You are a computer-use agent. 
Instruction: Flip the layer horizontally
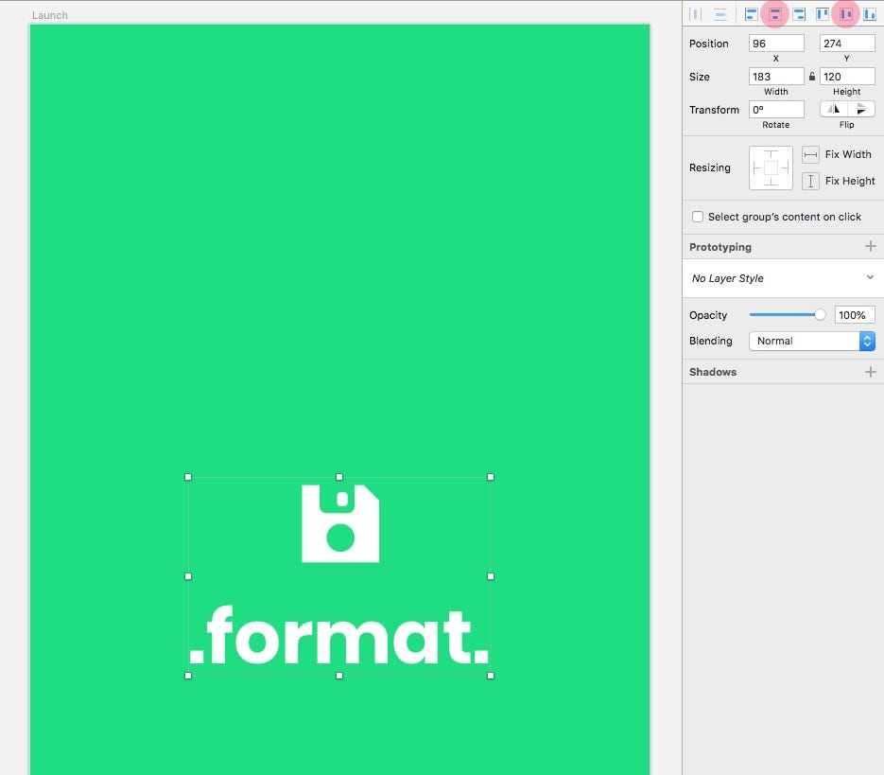click(833, 109)
